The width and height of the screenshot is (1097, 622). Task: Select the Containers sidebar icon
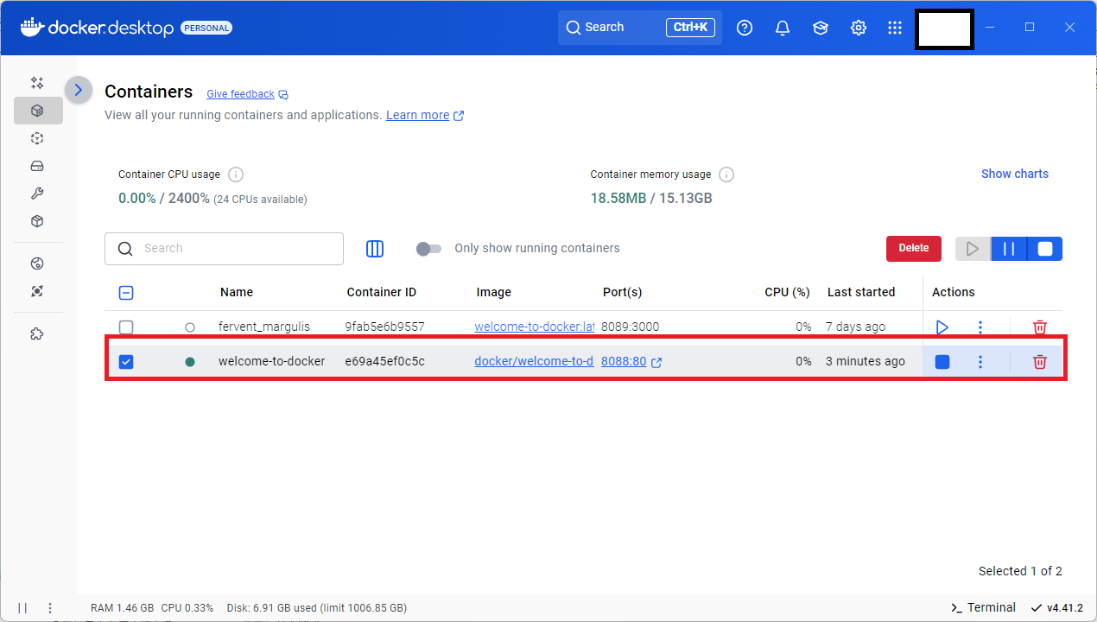tap(37, 111)
